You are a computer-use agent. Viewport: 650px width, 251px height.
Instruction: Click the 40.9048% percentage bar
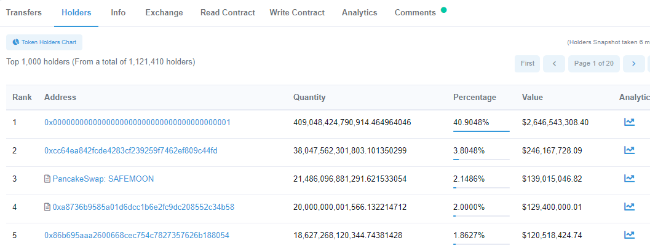482,131
